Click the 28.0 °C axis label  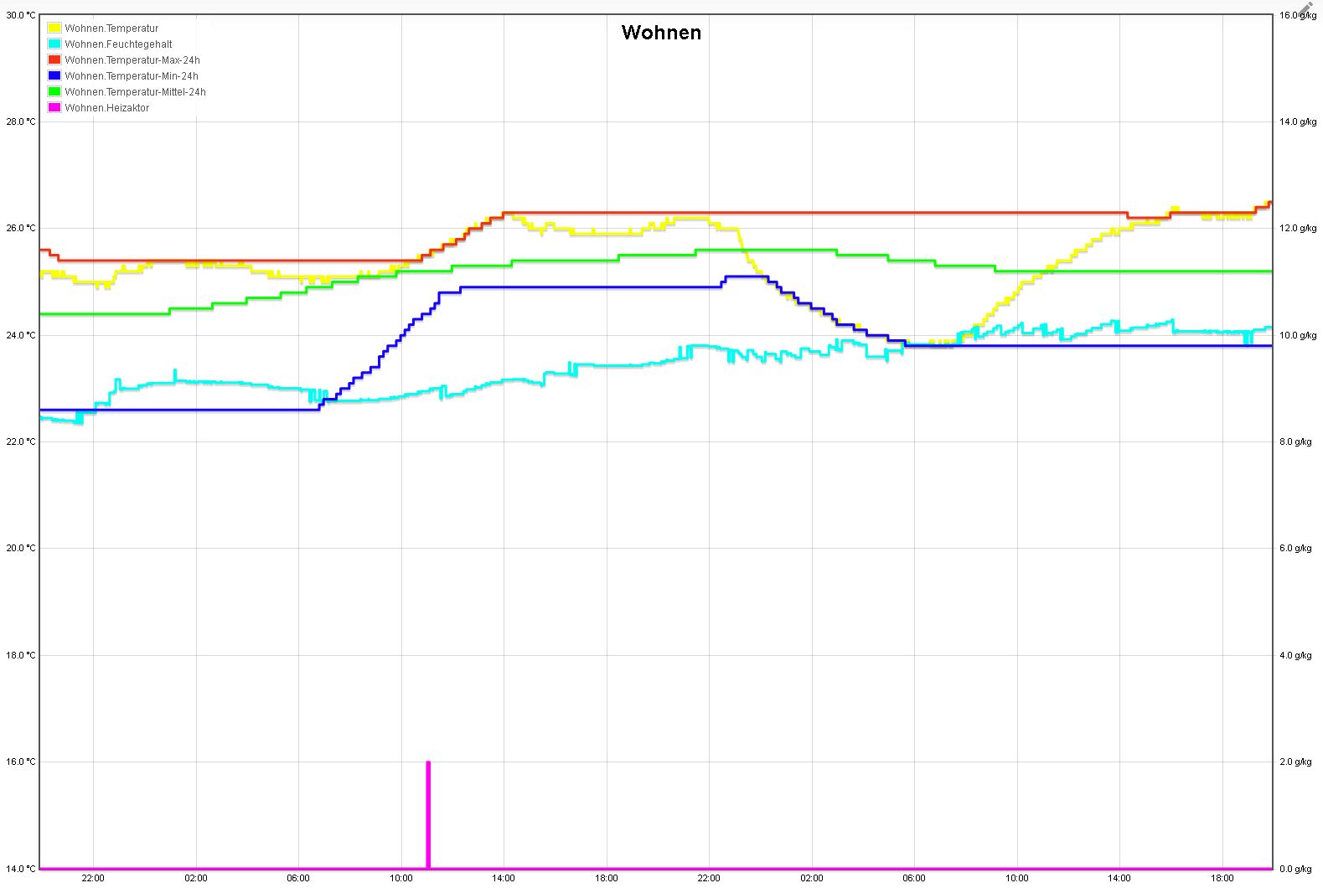(21, 121)
